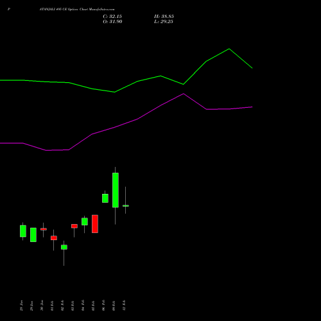Click the small red candlestick above 30 Jan
321x321 pixels.
pos(44,229)
